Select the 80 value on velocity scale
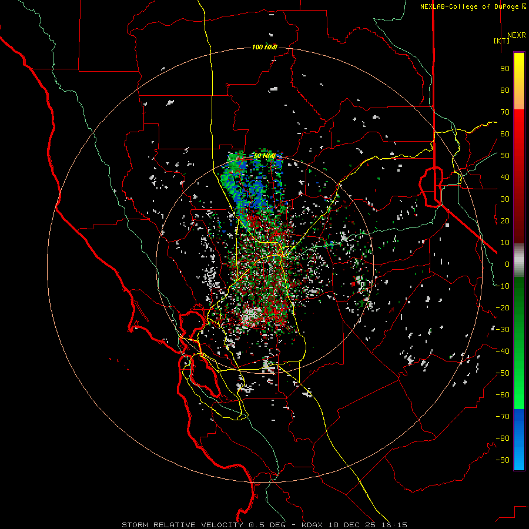Screen dimensions: 529x529 (505, 91)
